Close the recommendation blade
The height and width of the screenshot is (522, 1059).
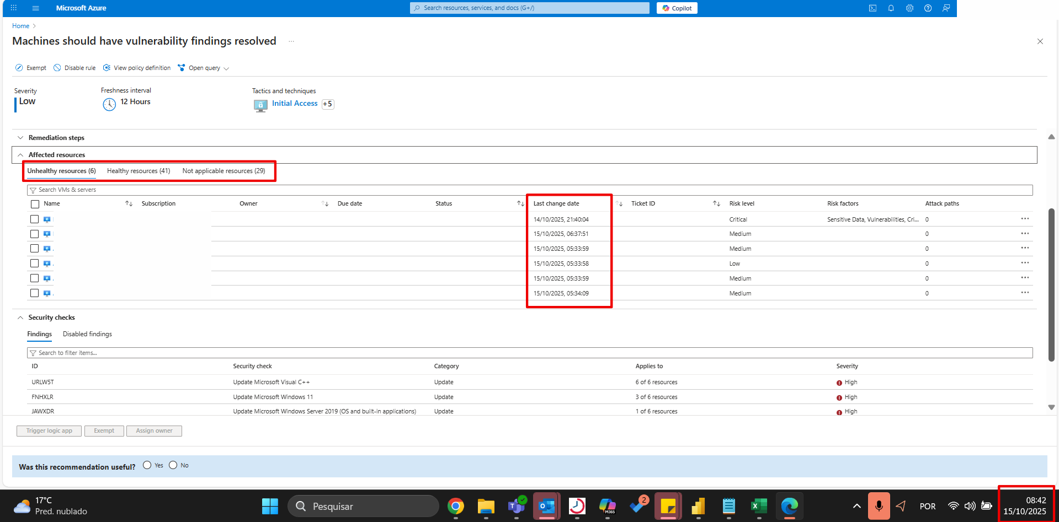click(x=1040, y=41)
